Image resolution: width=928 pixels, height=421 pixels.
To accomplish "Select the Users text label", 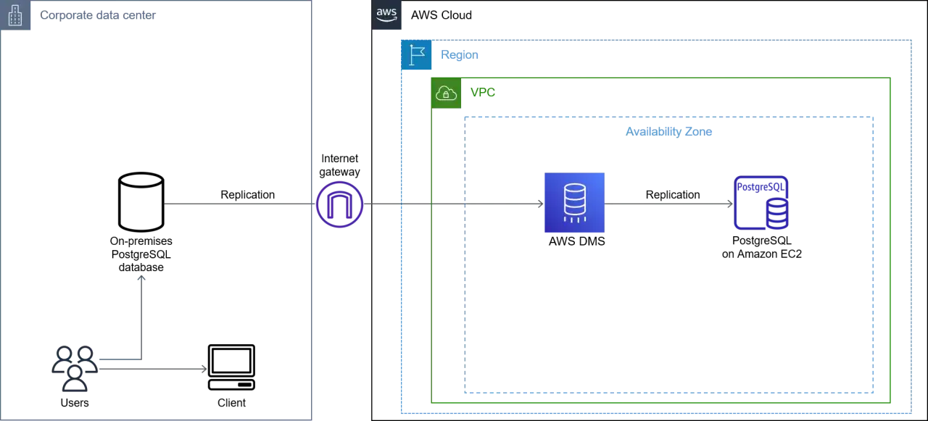I will point(75,403).
